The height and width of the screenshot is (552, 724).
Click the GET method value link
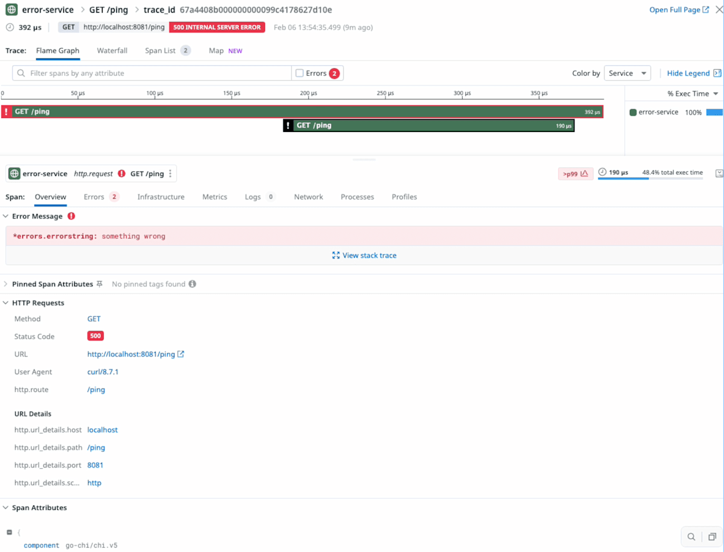(94, 319)
